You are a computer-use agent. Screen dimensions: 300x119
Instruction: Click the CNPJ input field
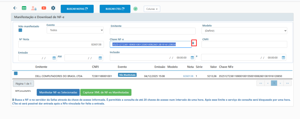click(244, 44)
